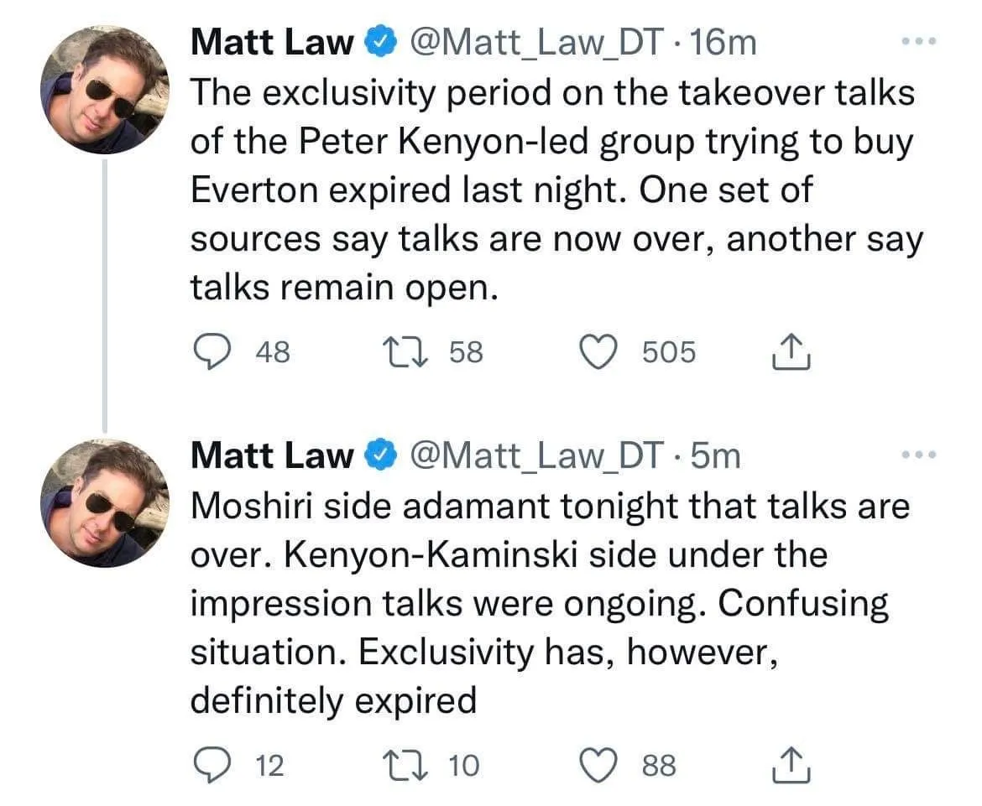Click the 5m timestamp of second tweet
Image resolution: width=982 pixels, height=806 pixels.
(x=718, y=455)
